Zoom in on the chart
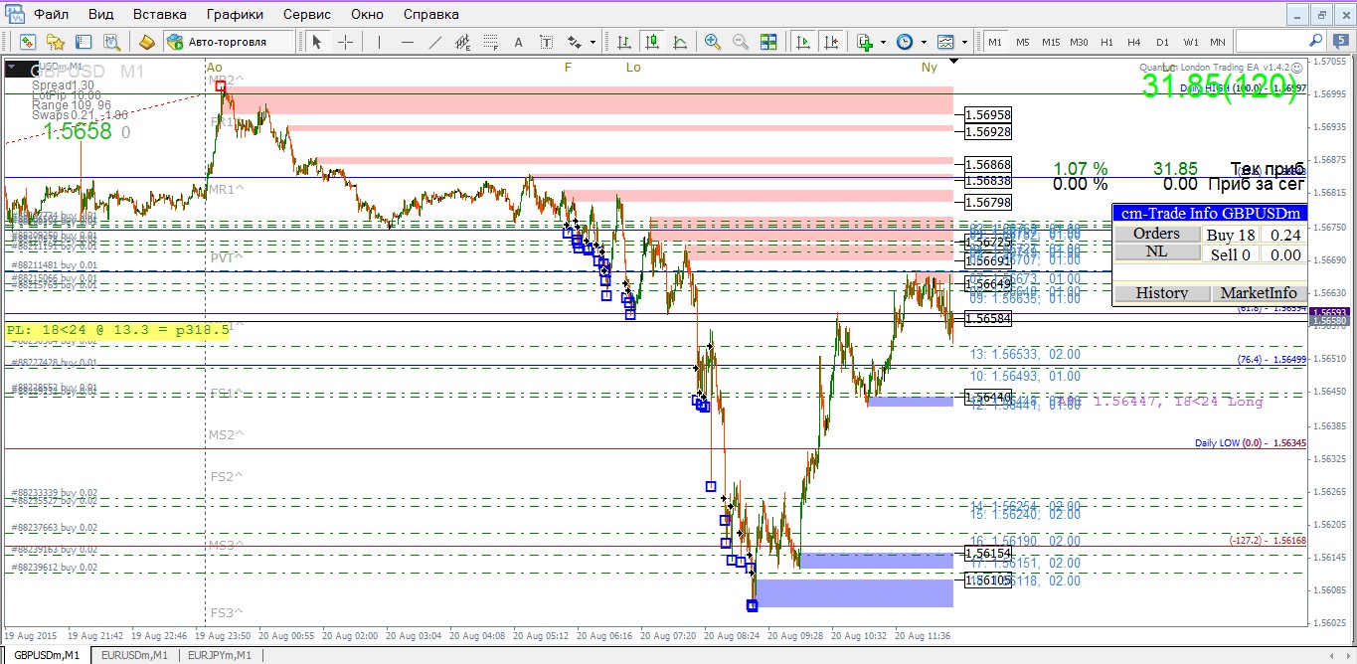 (713, 42)
